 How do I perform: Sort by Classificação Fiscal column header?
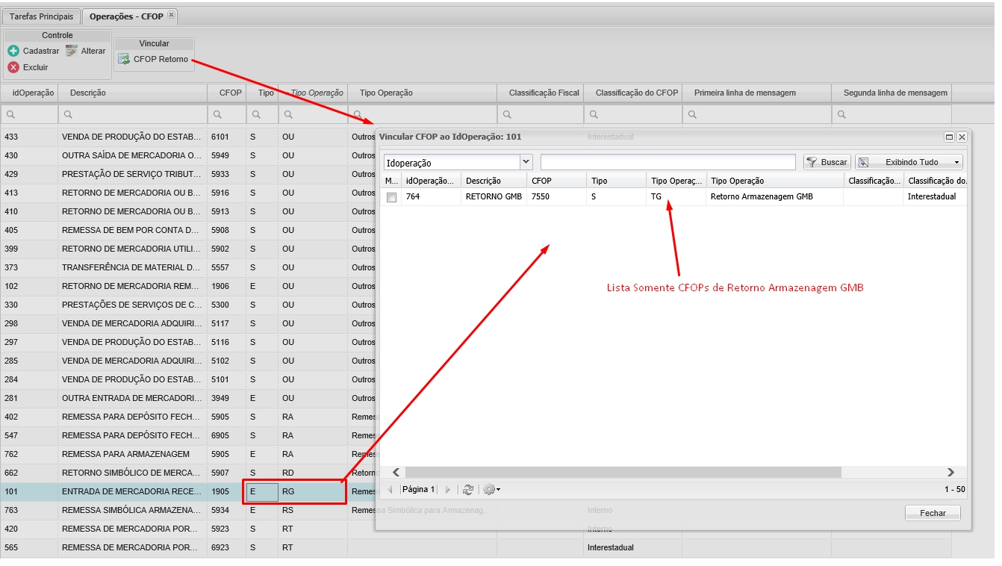[541, 93]
